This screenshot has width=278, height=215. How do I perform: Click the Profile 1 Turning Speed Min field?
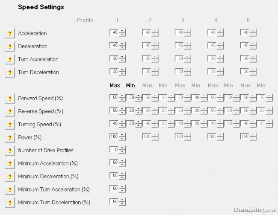(x=130, y=123)
